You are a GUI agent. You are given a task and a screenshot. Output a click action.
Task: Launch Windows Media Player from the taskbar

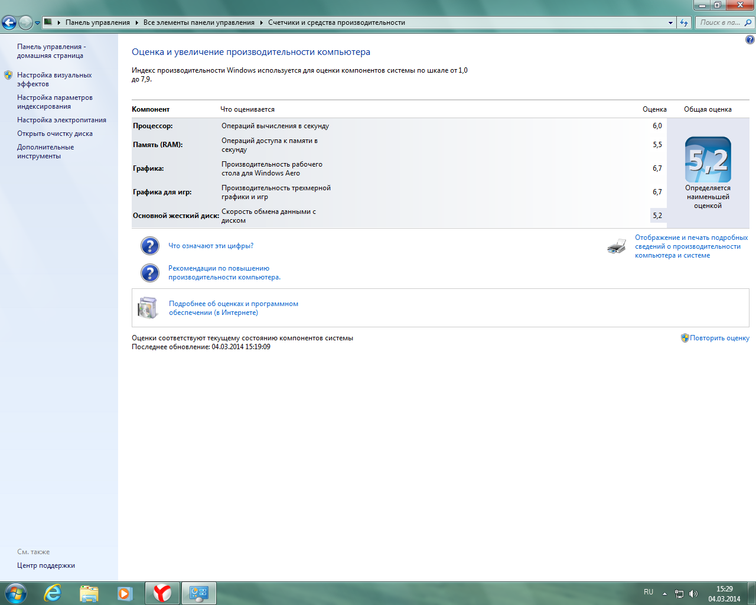tap(125, 593)
